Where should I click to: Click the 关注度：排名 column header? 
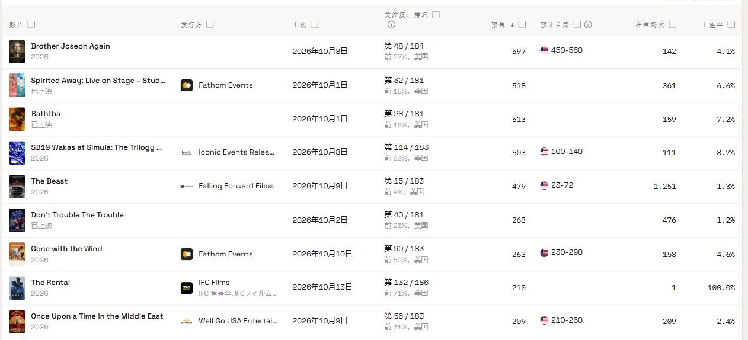pos(406,15)
